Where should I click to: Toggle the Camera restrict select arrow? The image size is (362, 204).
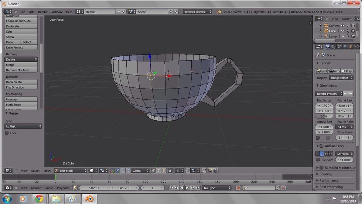[x=348, y=26]
